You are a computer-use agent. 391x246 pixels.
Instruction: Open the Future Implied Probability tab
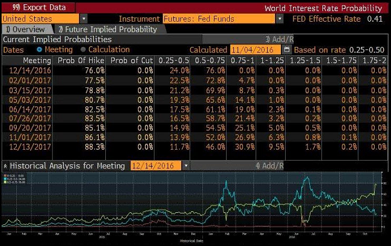click(x=107, y=29)
